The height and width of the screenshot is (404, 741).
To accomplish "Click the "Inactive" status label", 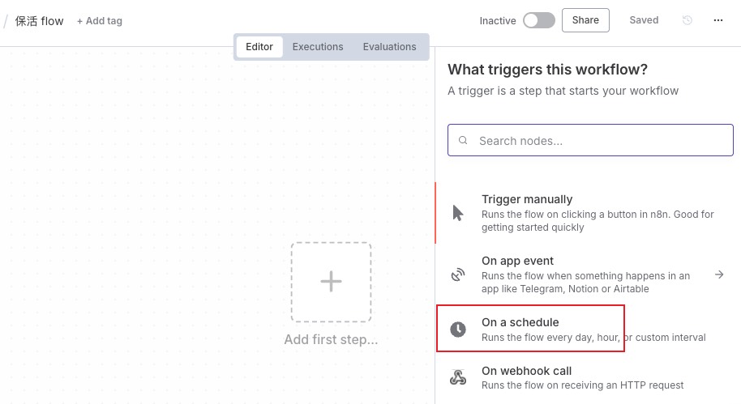I will pyautogui.click(x=498, y=21).
